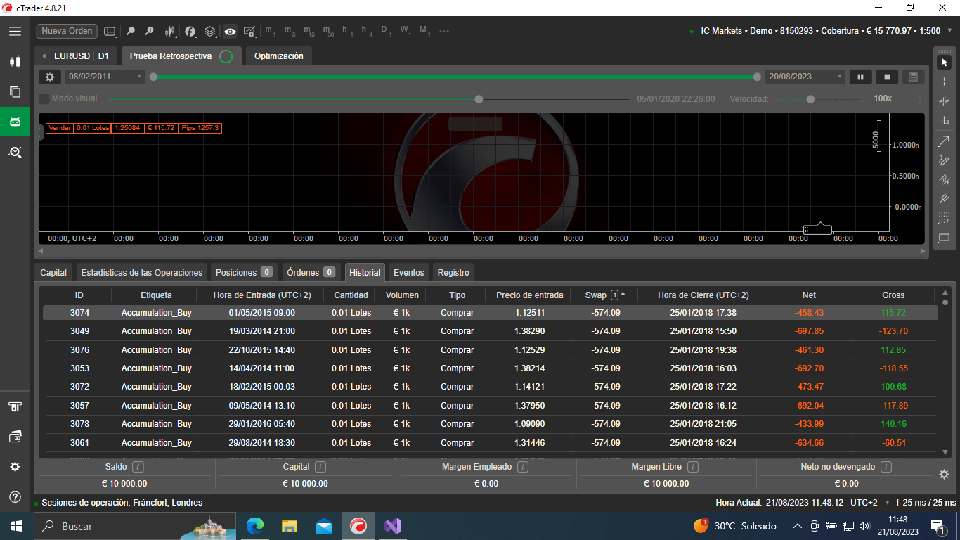Open the start date 08/02/2011 dropdown
960x540 pixels.
pyautogui.click(x=105, y=77)
